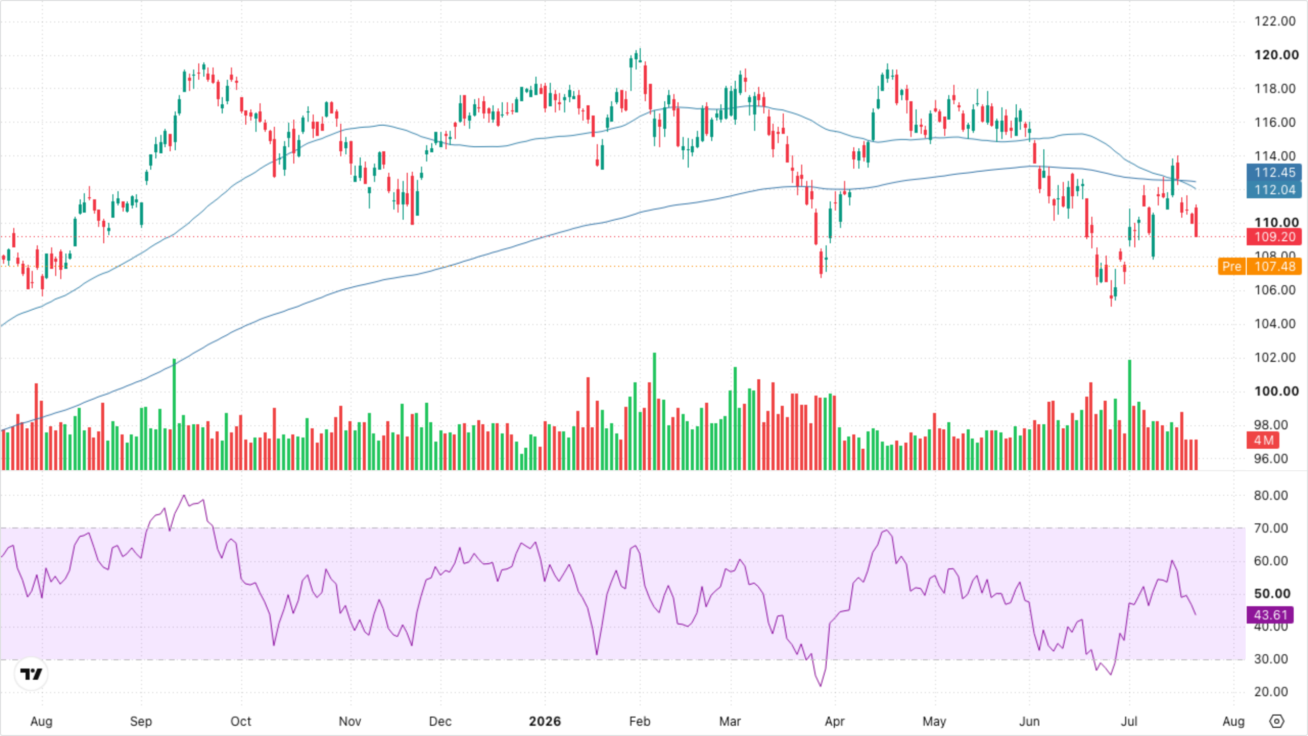Viewport: 1308px width, 736px height.
Task: Select the 112.04 moving average label
Action: click(1274, 190)
